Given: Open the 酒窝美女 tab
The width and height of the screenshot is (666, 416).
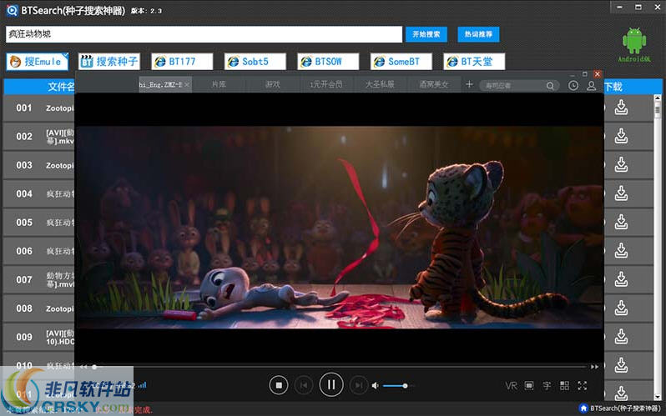Looking at the screenshot, I should [434, 84].
